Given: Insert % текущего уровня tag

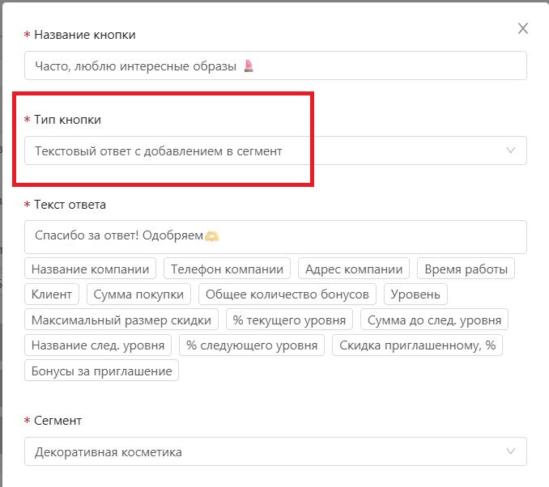Looking at the screenshot, I should pyautogui.click(x=289, y=320).
